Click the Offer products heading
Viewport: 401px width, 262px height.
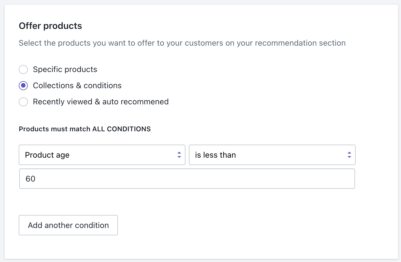pyautogui.click(x=50, y=26)
